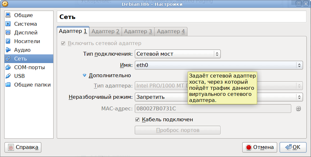Open the Тип подключения dropdown
The width and height of the screenshot is (311, 157).
177,54
